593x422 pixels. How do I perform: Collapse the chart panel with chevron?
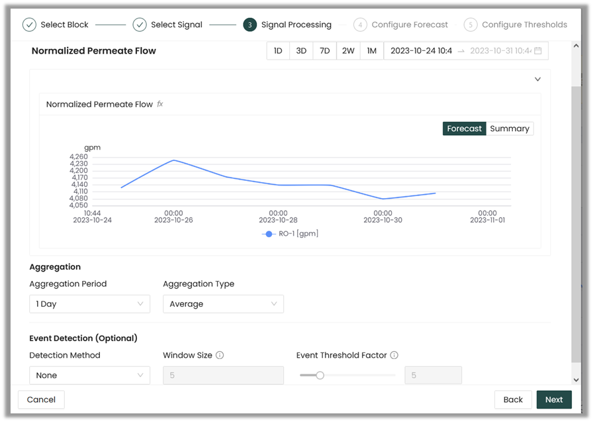point(537,79)
